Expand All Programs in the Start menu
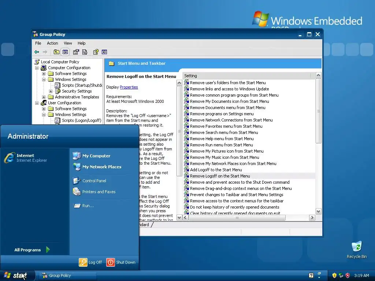Screen dimensions: 375x281 point(32,250)
